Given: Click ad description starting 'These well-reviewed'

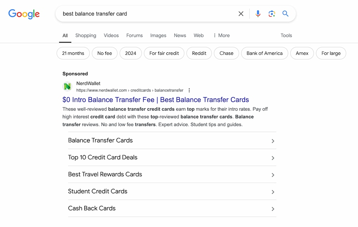Looking at the screenshot, I should coord(165,117).
